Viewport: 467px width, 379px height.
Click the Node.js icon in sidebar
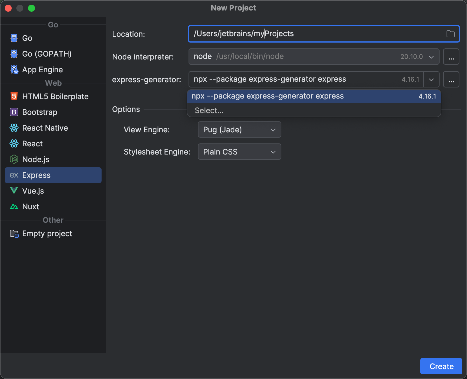(14, 159)
